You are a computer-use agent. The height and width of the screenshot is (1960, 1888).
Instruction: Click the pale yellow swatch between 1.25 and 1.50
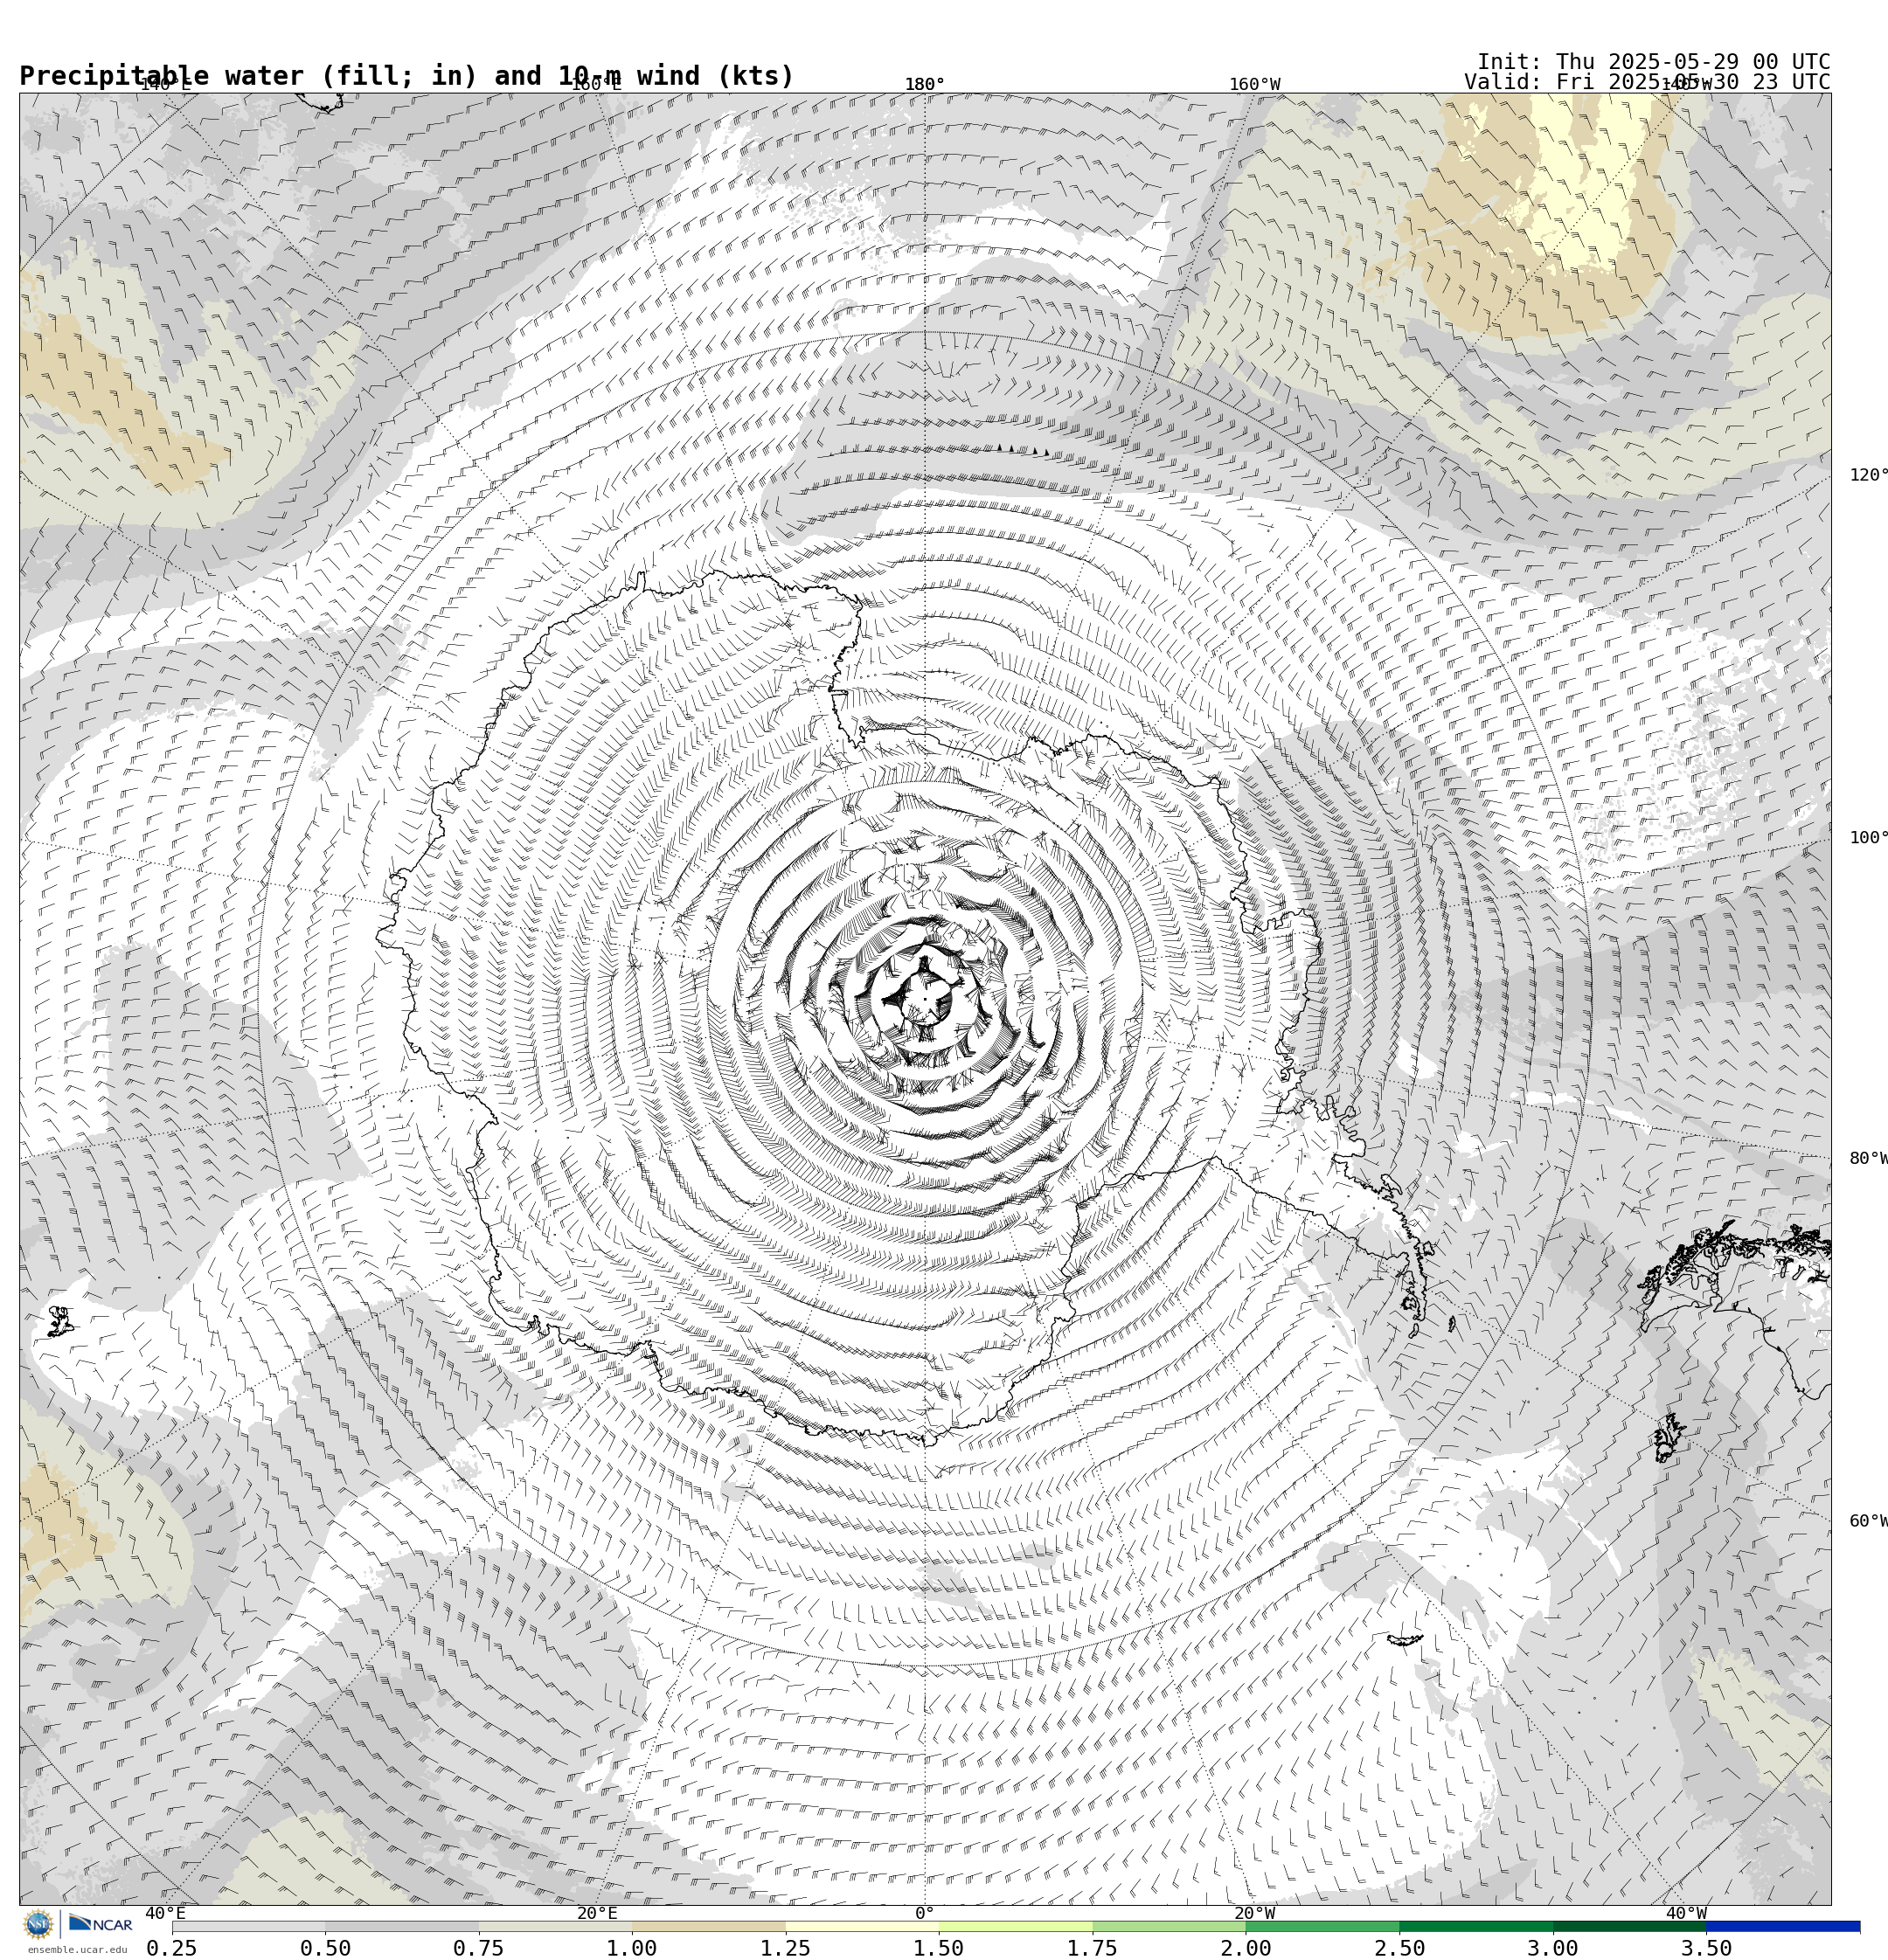pyautogui.click(x=862, y=1926)
